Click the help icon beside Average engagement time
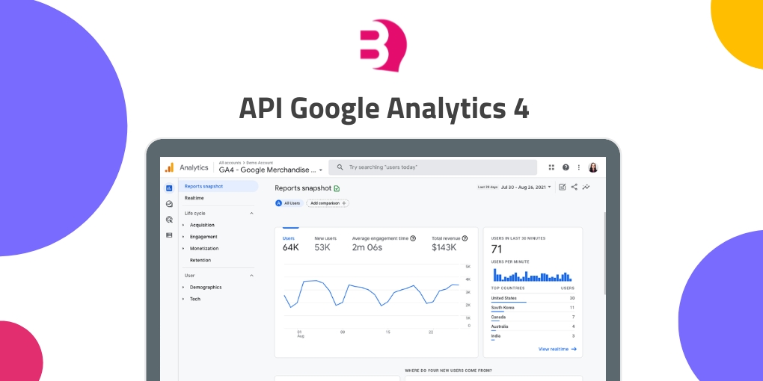 tap(413, 238)
